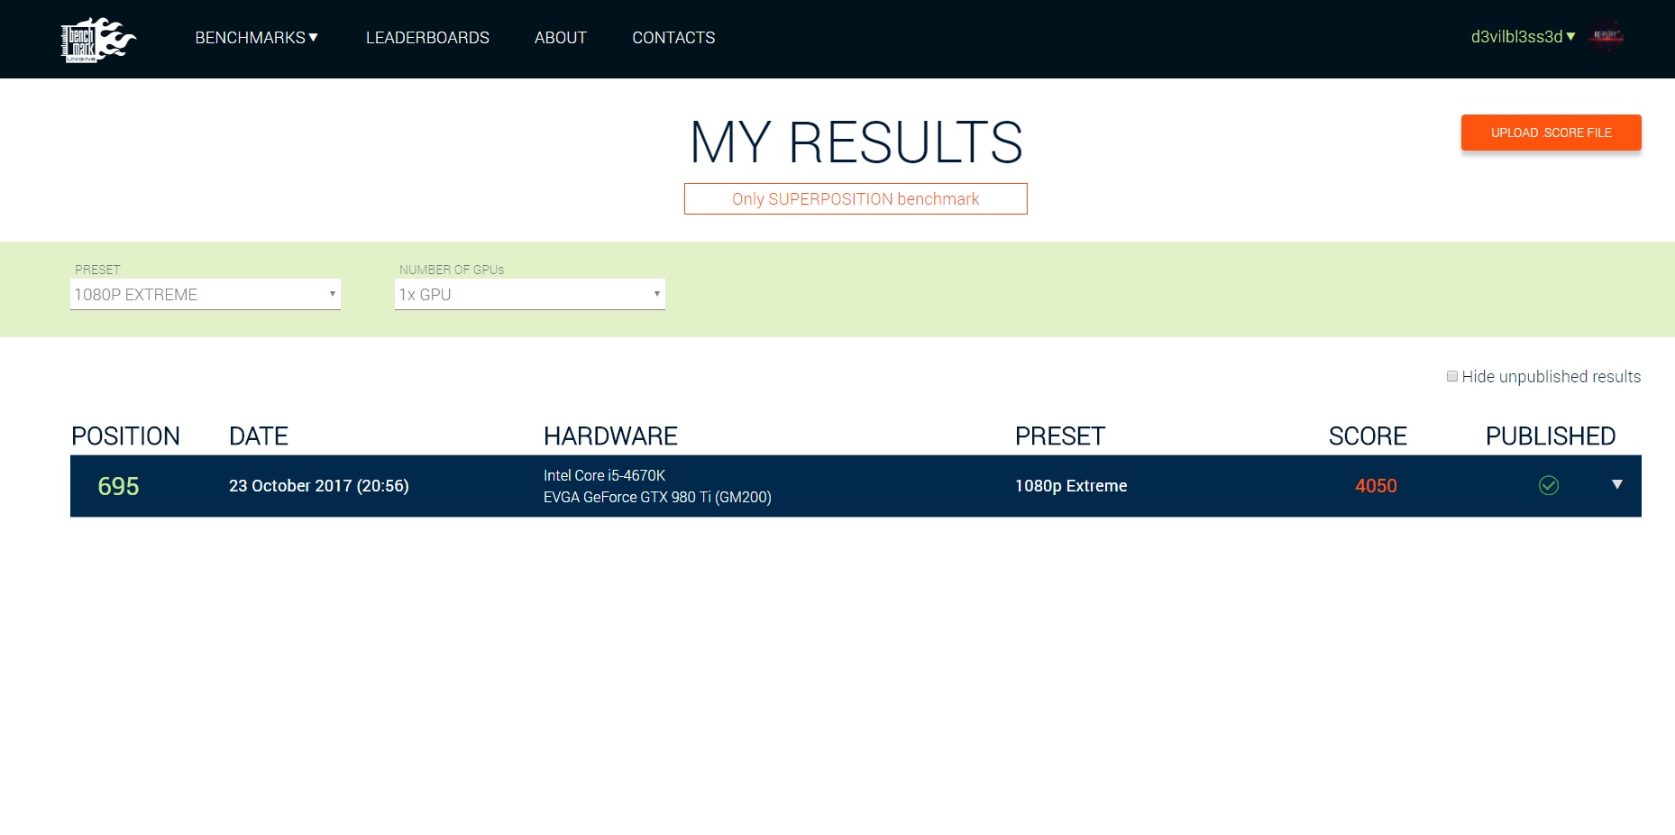The image size is (1675, 835).
Task: Click the 1080p Extreme preset cell
Action: (x=1071, y=486)
